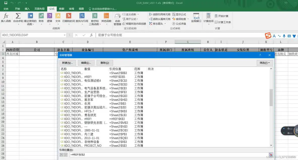Open the 文件 menu
298x160 pixels.
click(6, 8)
